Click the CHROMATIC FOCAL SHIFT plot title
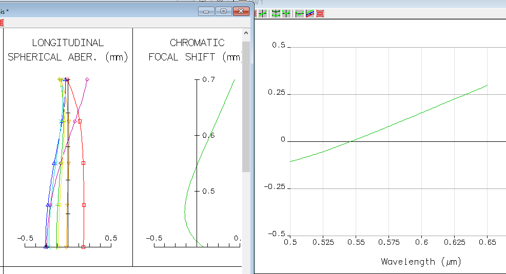 click(x=195, y=50)
